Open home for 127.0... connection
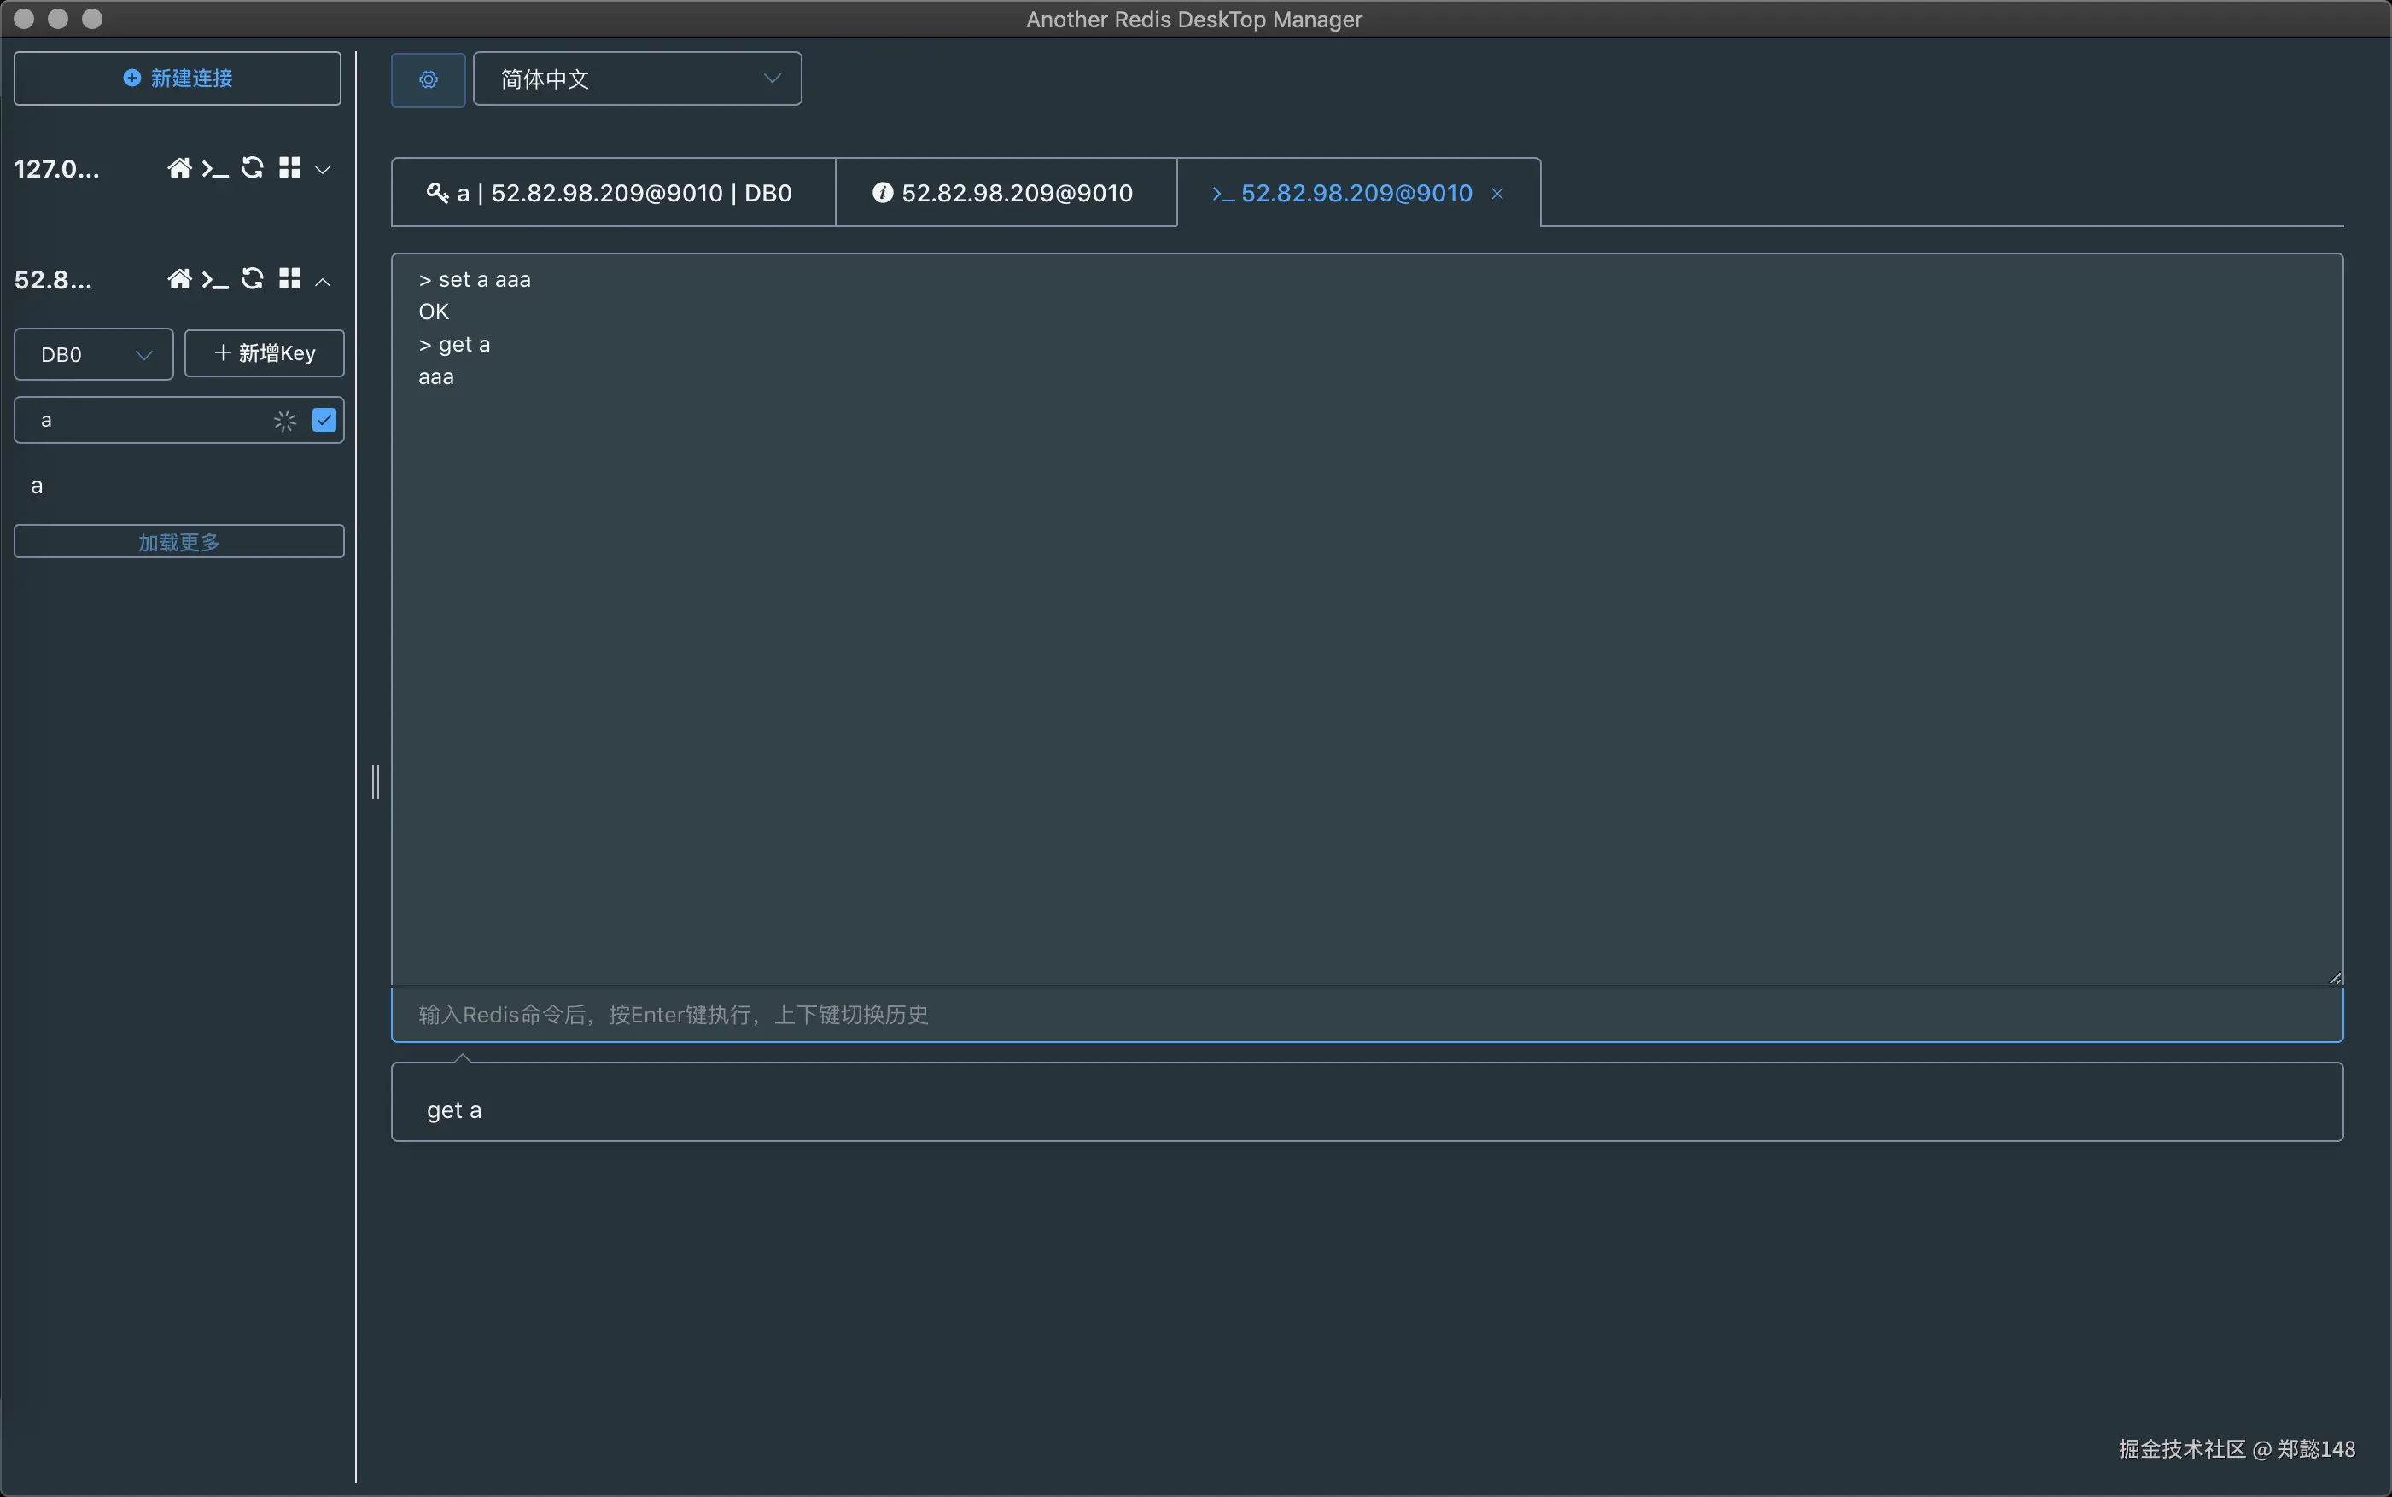Screen dimensions: 2392x1497 (x=179, y=168)
